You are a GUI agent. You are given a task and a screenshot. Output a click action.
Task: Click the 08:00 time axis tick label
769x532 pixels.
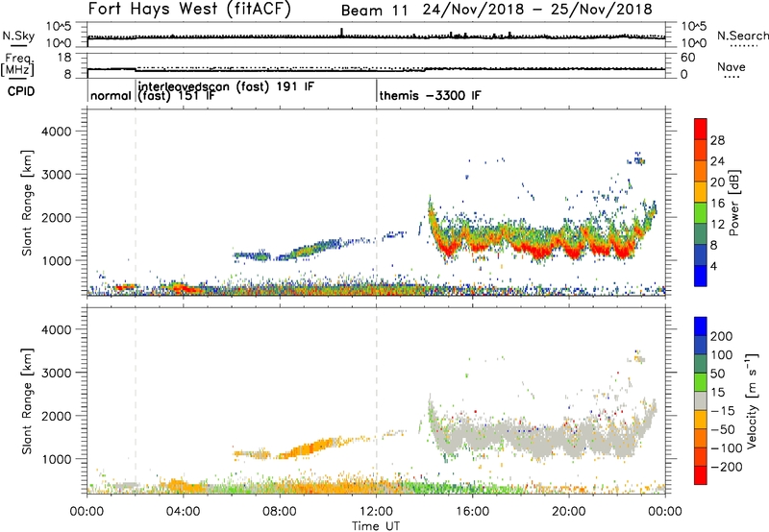pyautogui.click(x=280, y=512)
